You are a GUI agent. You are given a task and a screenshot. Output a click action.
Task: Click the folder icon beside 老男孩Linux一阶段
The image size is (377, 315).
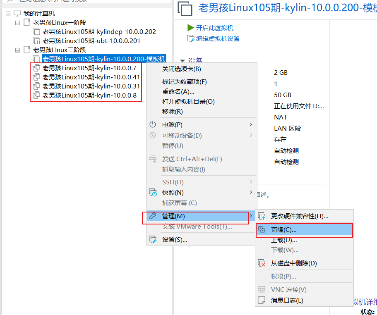tap(26, 23)
